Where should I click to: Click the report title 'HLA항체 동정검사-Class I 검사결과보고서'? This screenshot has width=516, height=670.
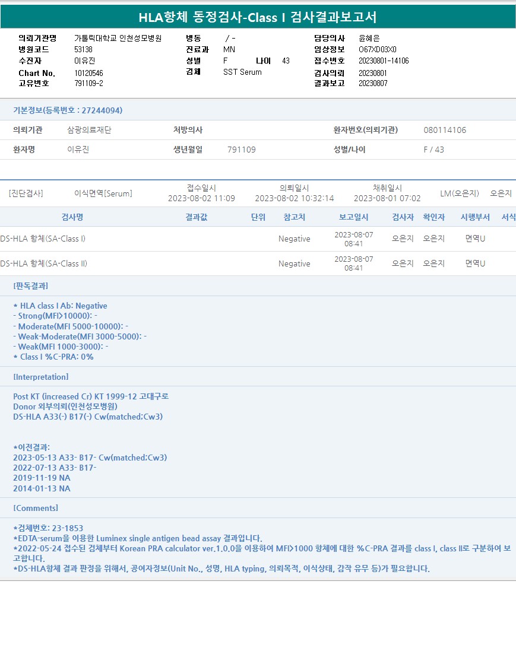point(257,17)
